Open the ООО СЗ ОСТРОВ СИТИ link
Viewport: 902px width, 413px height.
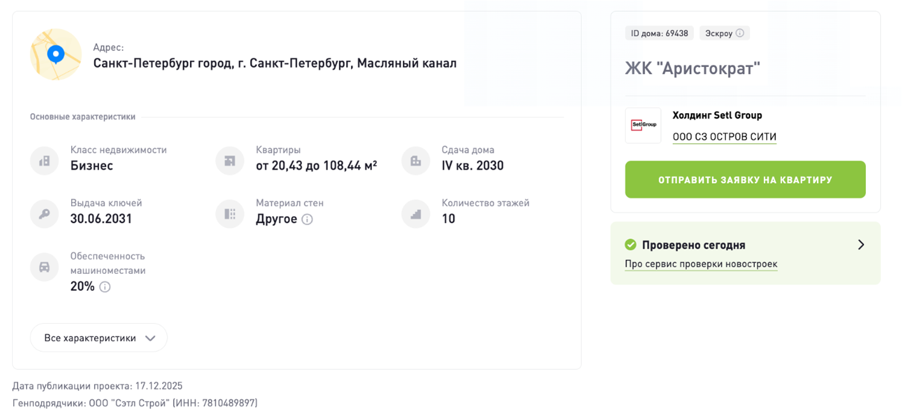tap(725, 137)
